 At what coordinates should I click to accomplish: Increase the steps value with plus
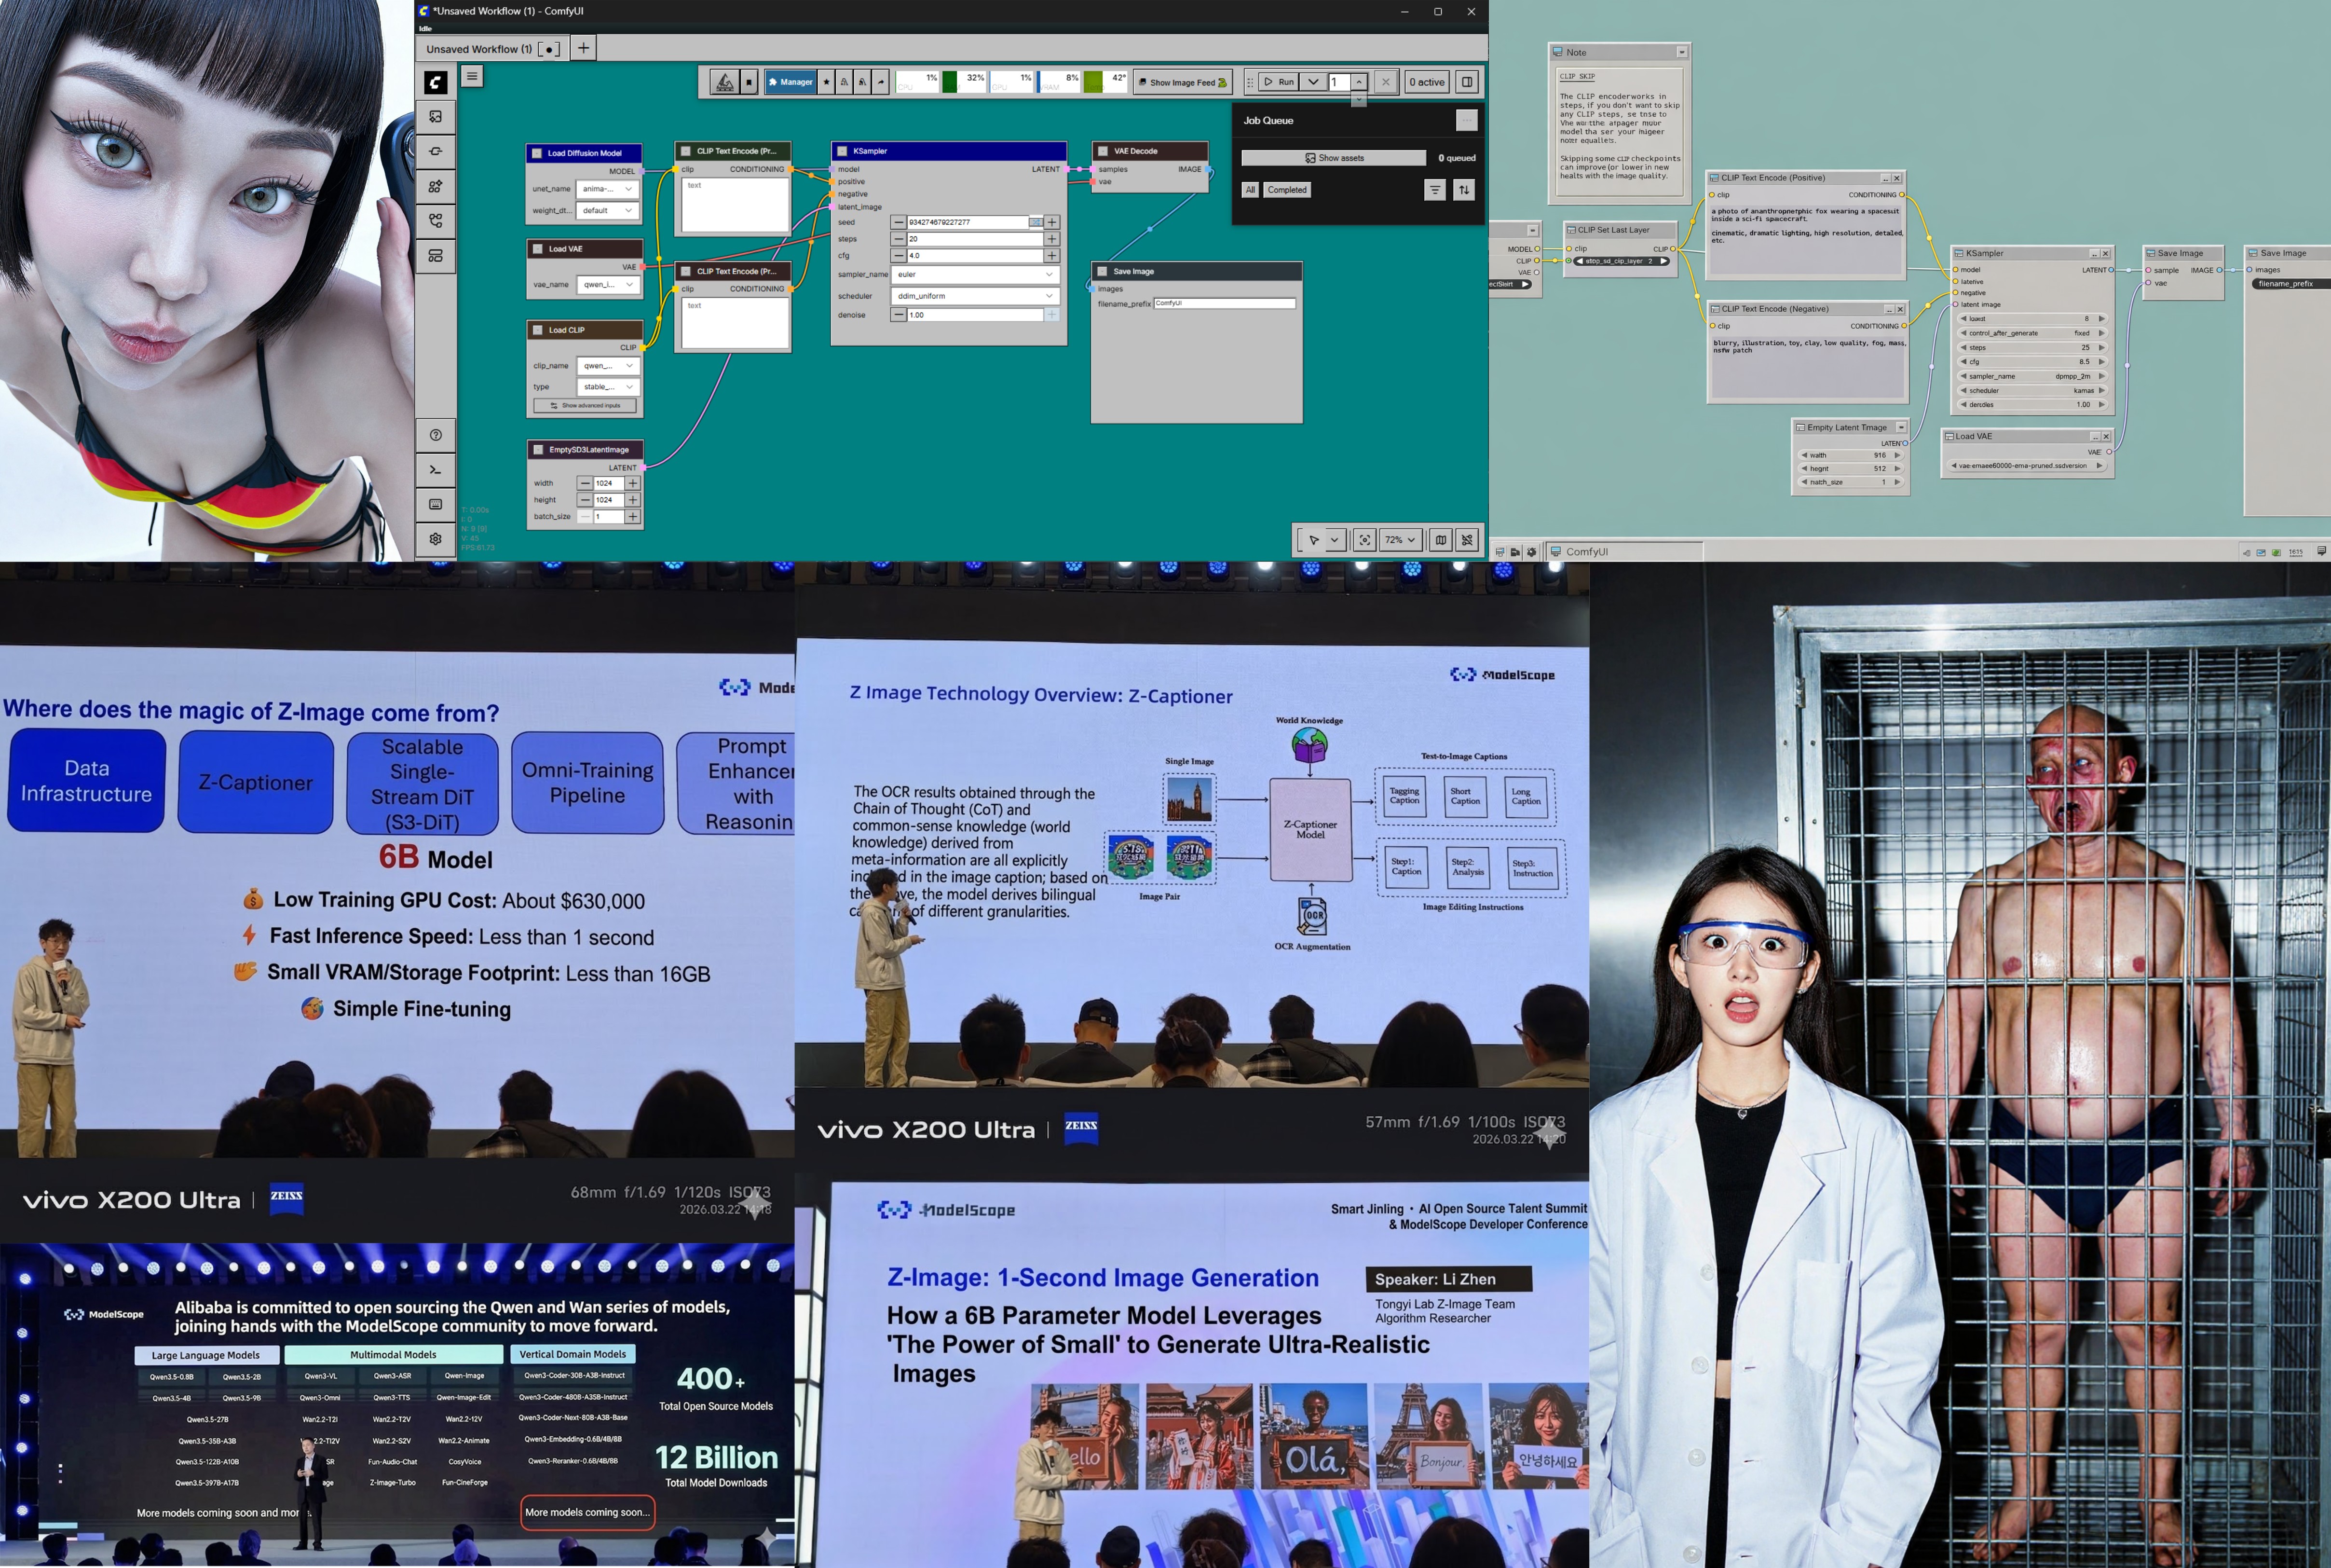[1051, 239]
